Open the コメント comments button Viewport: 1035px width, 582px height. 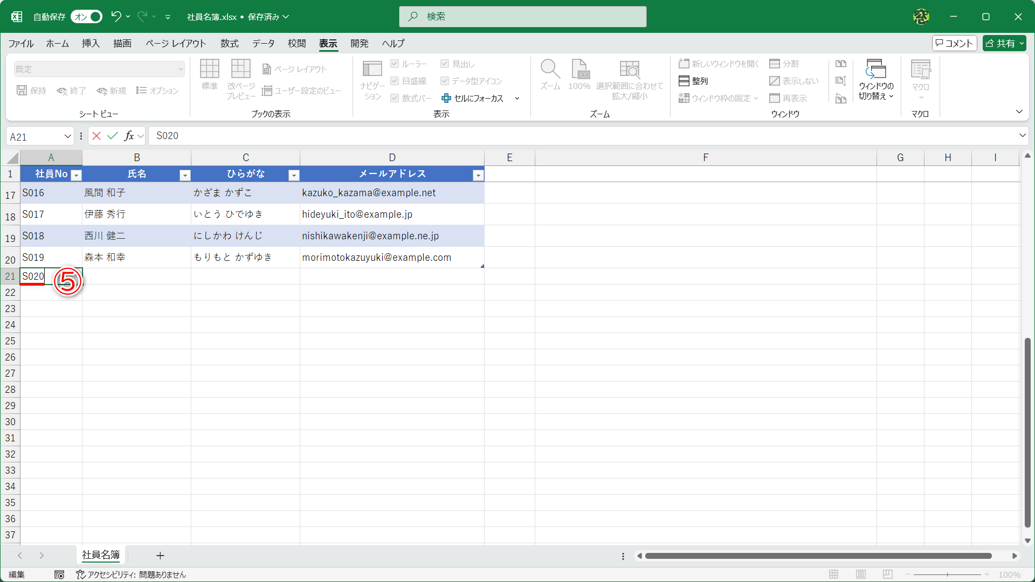point(954,43)
